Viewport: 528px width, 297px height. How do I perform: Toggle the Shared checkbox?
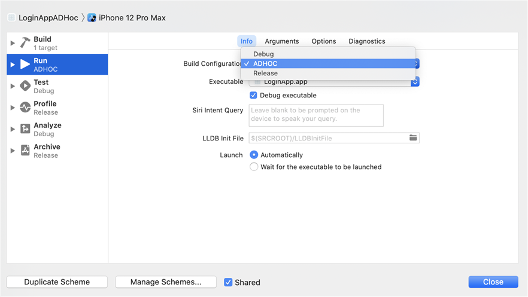(228, 282)
